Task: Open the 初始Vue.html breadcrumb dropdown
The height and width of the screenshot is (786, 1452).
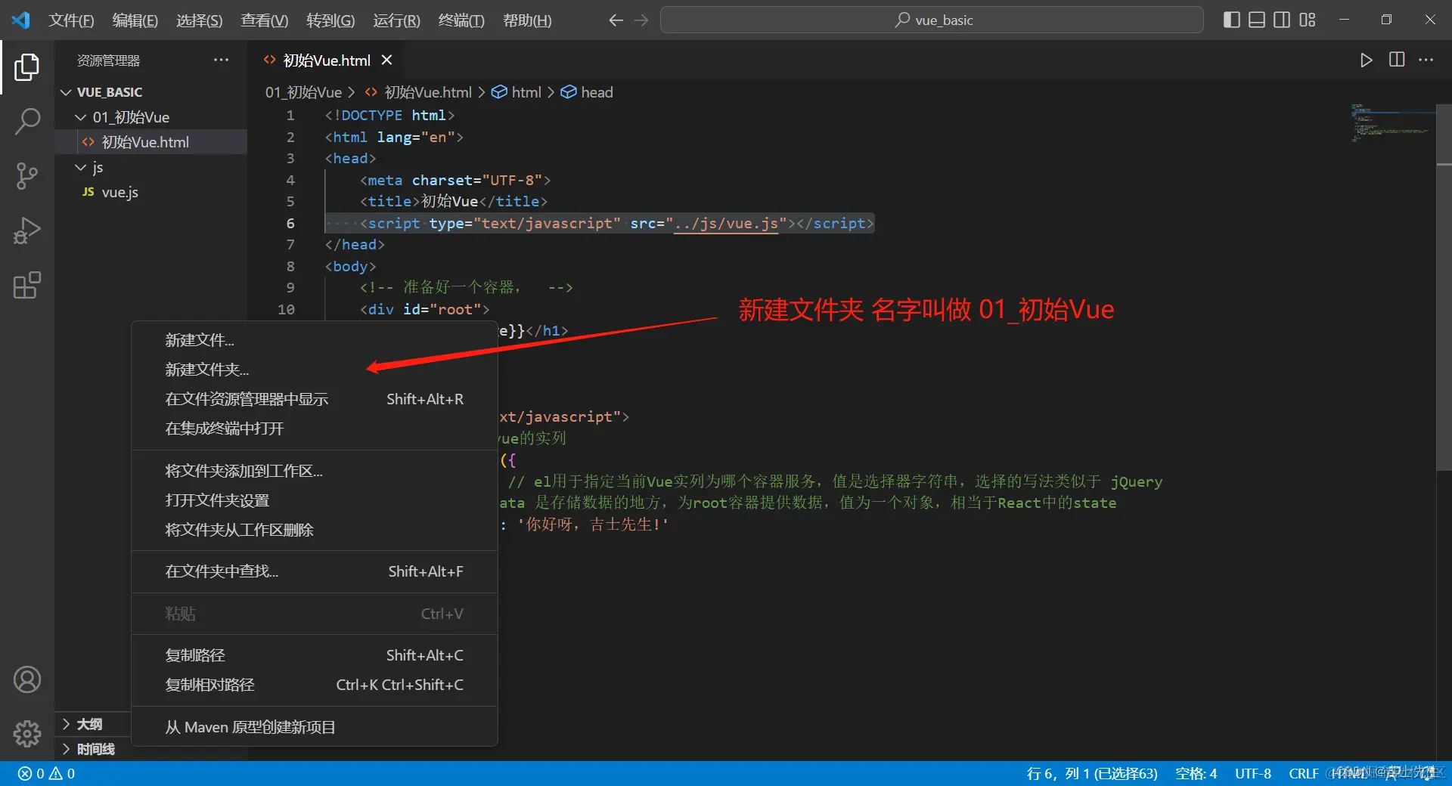Action: tap(418, 92)
